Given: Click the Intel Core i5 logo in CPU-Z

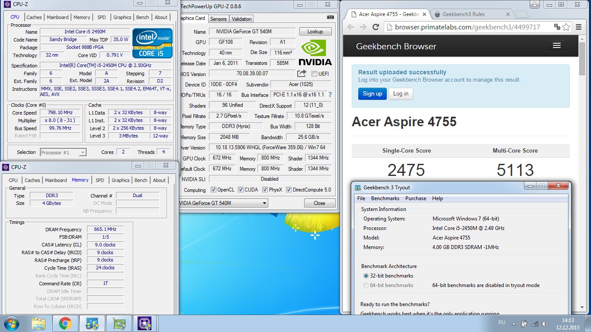Looking at the screenshot, I should click(x=152, y=43).
